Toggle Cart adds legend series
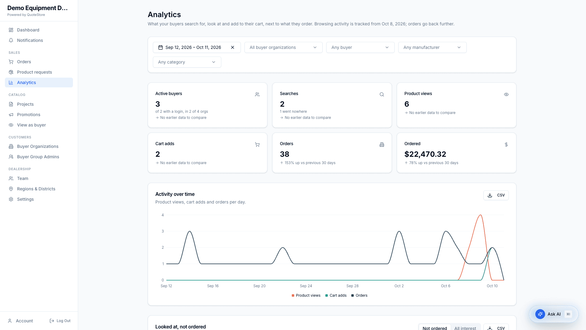 (336, 295)
